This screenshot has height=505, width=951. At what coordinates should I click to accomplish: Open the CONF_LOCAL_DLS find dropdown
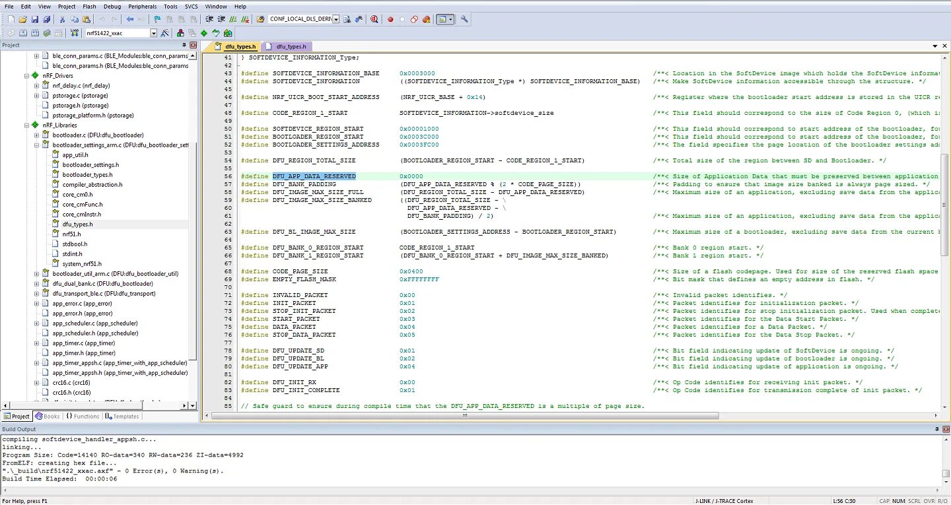click(335, 19)
